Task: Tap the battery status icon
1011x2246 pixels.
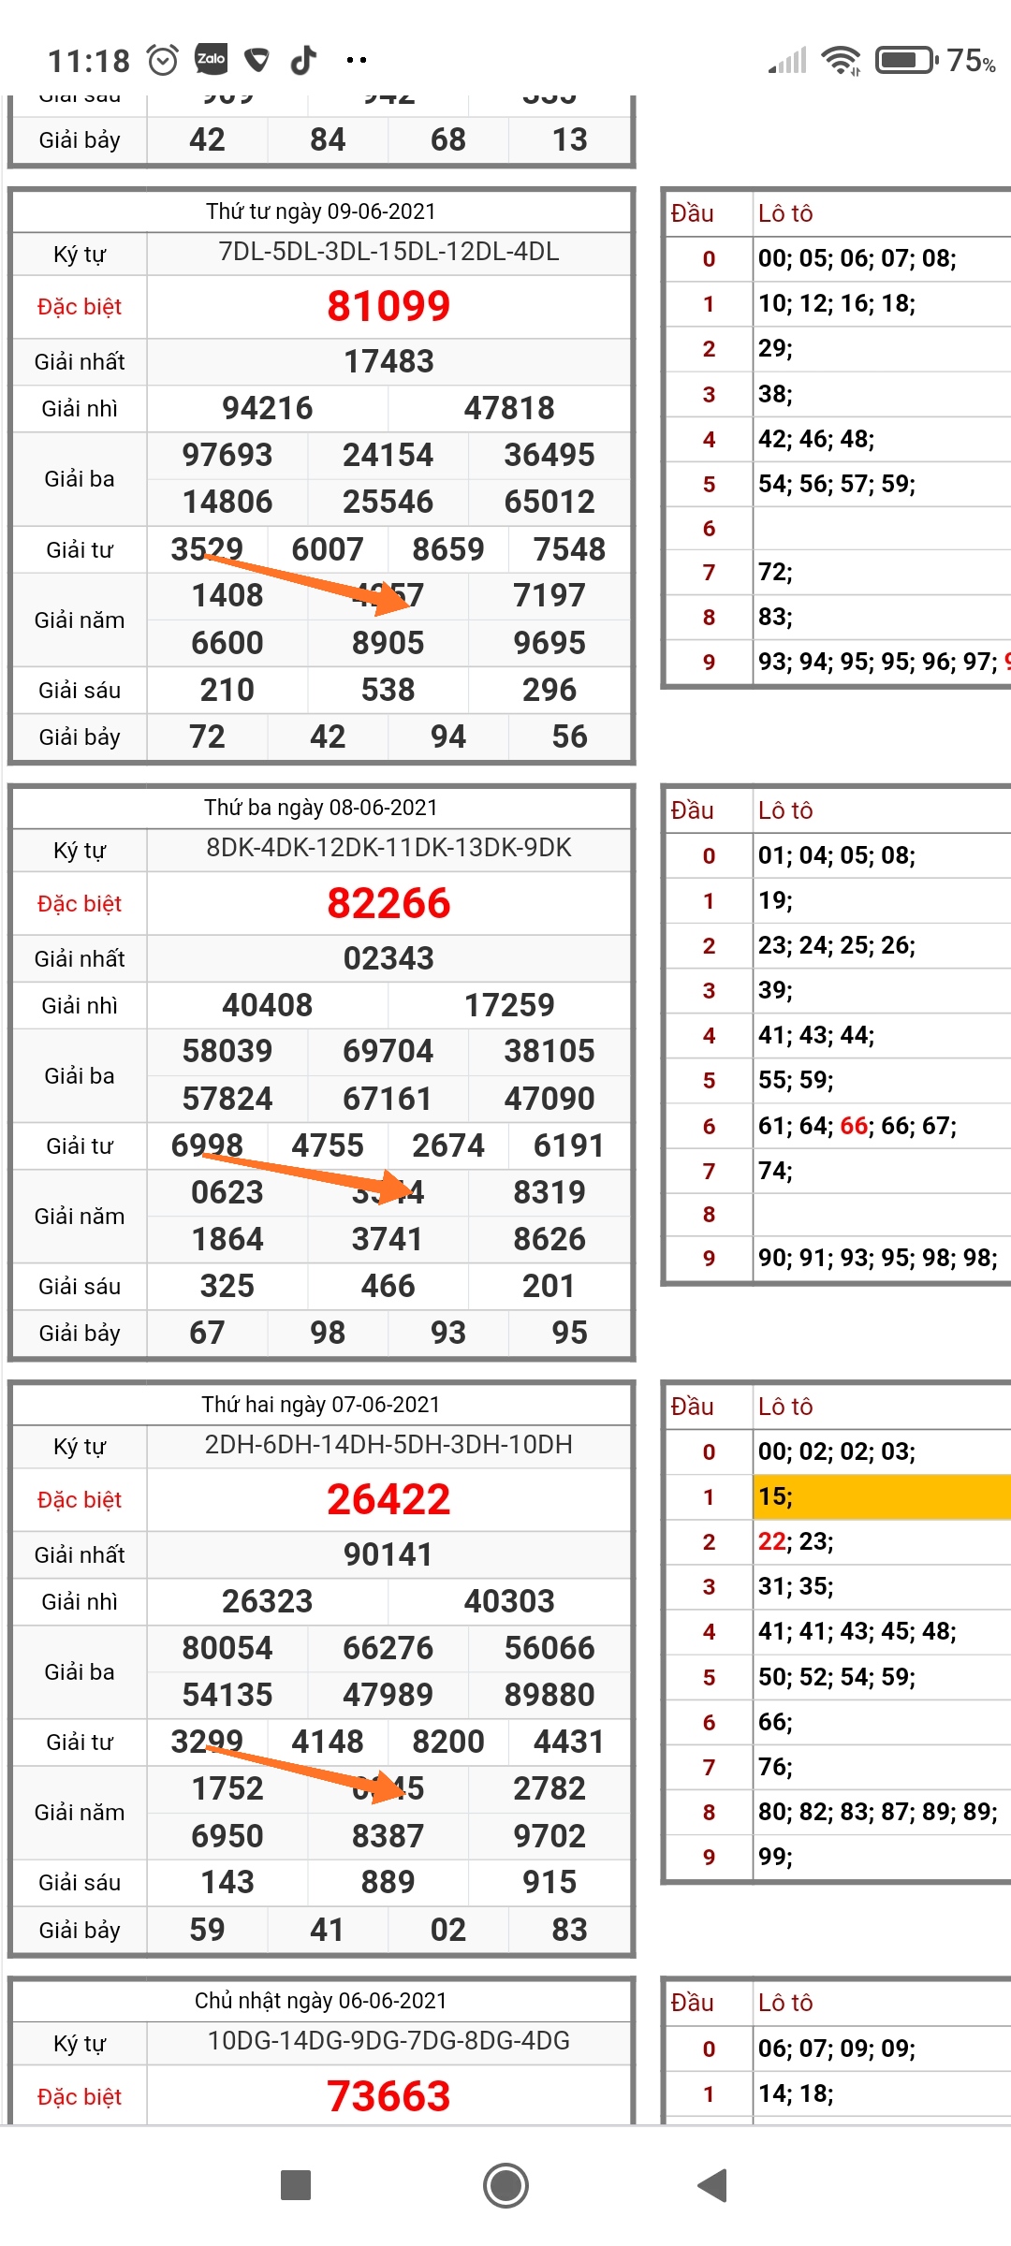Action: 906,61
